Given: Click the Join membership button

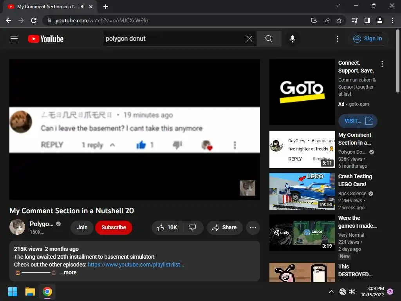Looking at the screenshot, I should 82,228.
